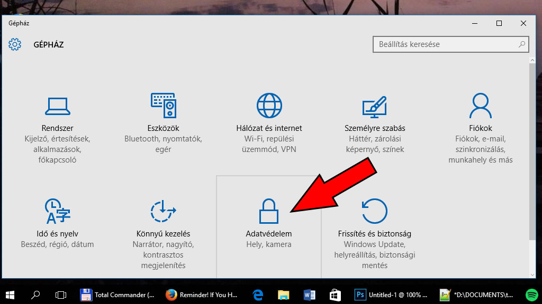Open Microsoft Edge from the taskbar
The height and width of the screenshot is (304, 542).
coord(258,295)
